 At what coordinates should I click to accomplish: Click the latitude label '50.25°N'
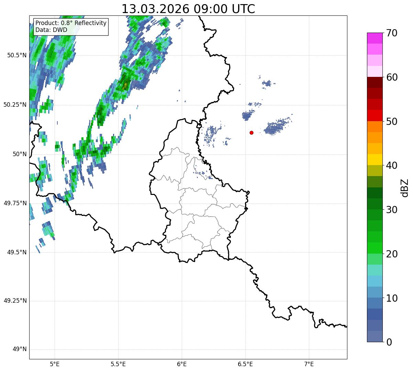[x=15, y=105]
